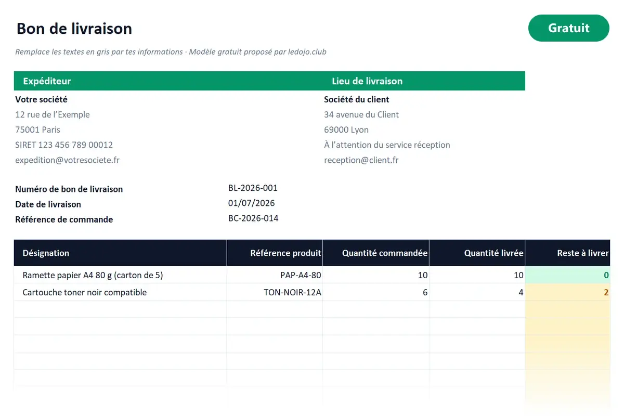Image resolution: width=624 pixels, height=416 pixels.
Task: Click reception@client.fr email cell
Action: click(361, 160)
